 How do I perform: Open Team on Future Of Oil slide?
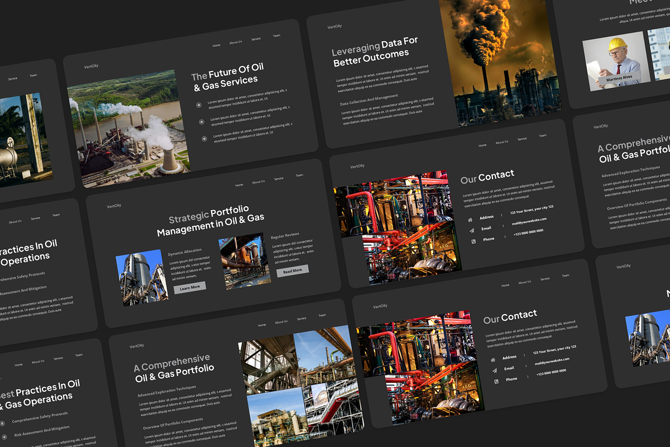pyautogui.click(x=276, y=36)
